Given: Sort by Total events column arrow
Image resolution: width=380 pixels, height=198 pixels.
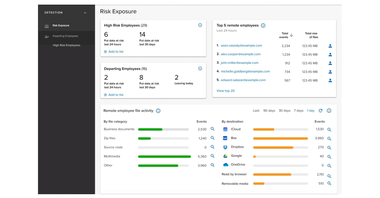Looking at the screenshot, I should (x=291, y=35).
